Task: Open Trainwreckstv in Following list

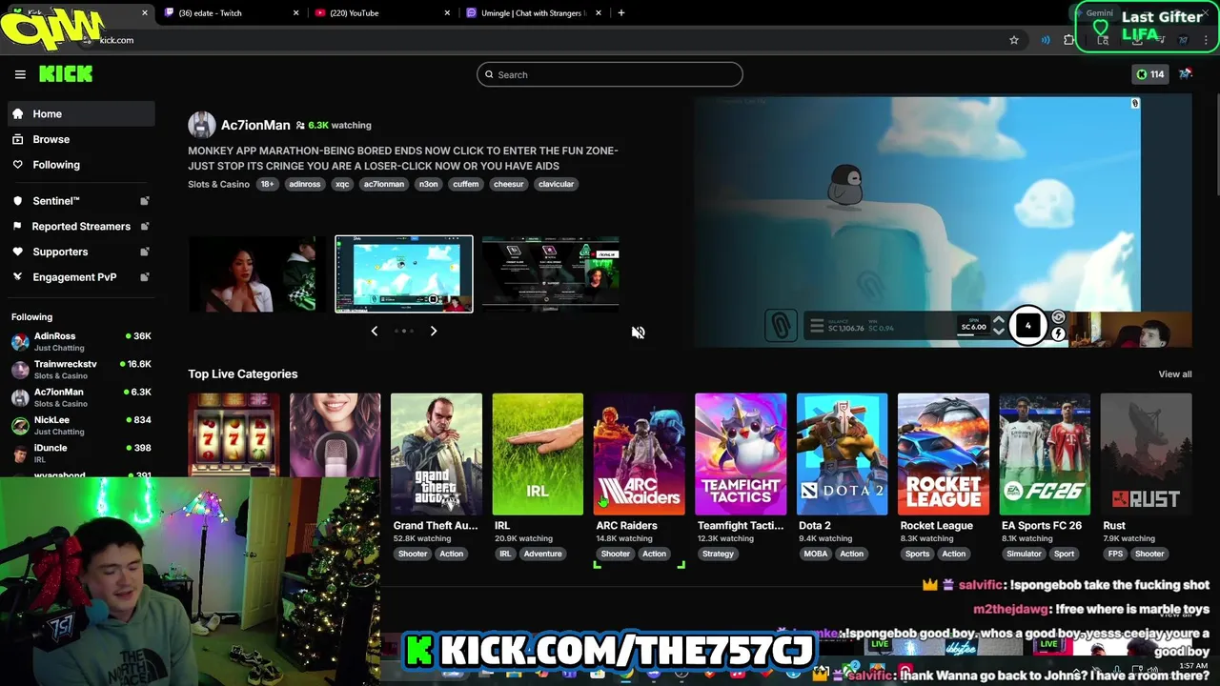Action: tap(81, 370)
